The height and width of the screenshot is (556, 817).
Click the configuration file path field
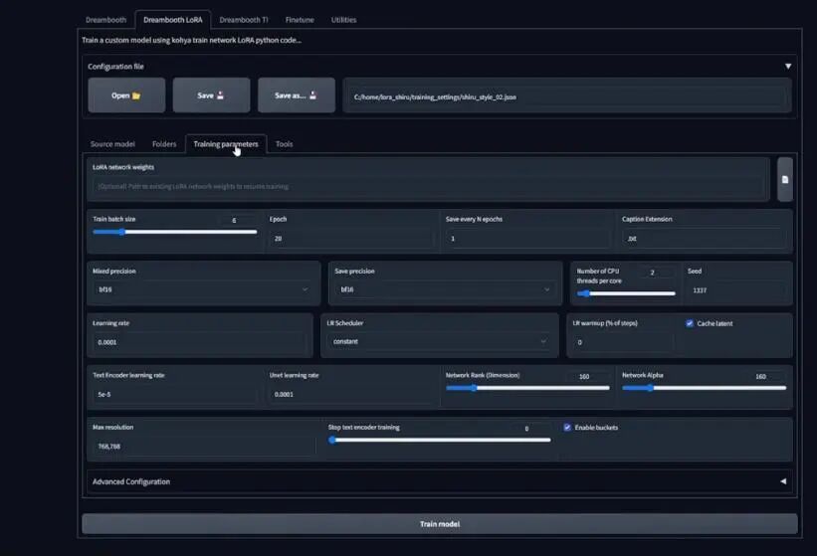click(x=567, y=96)
